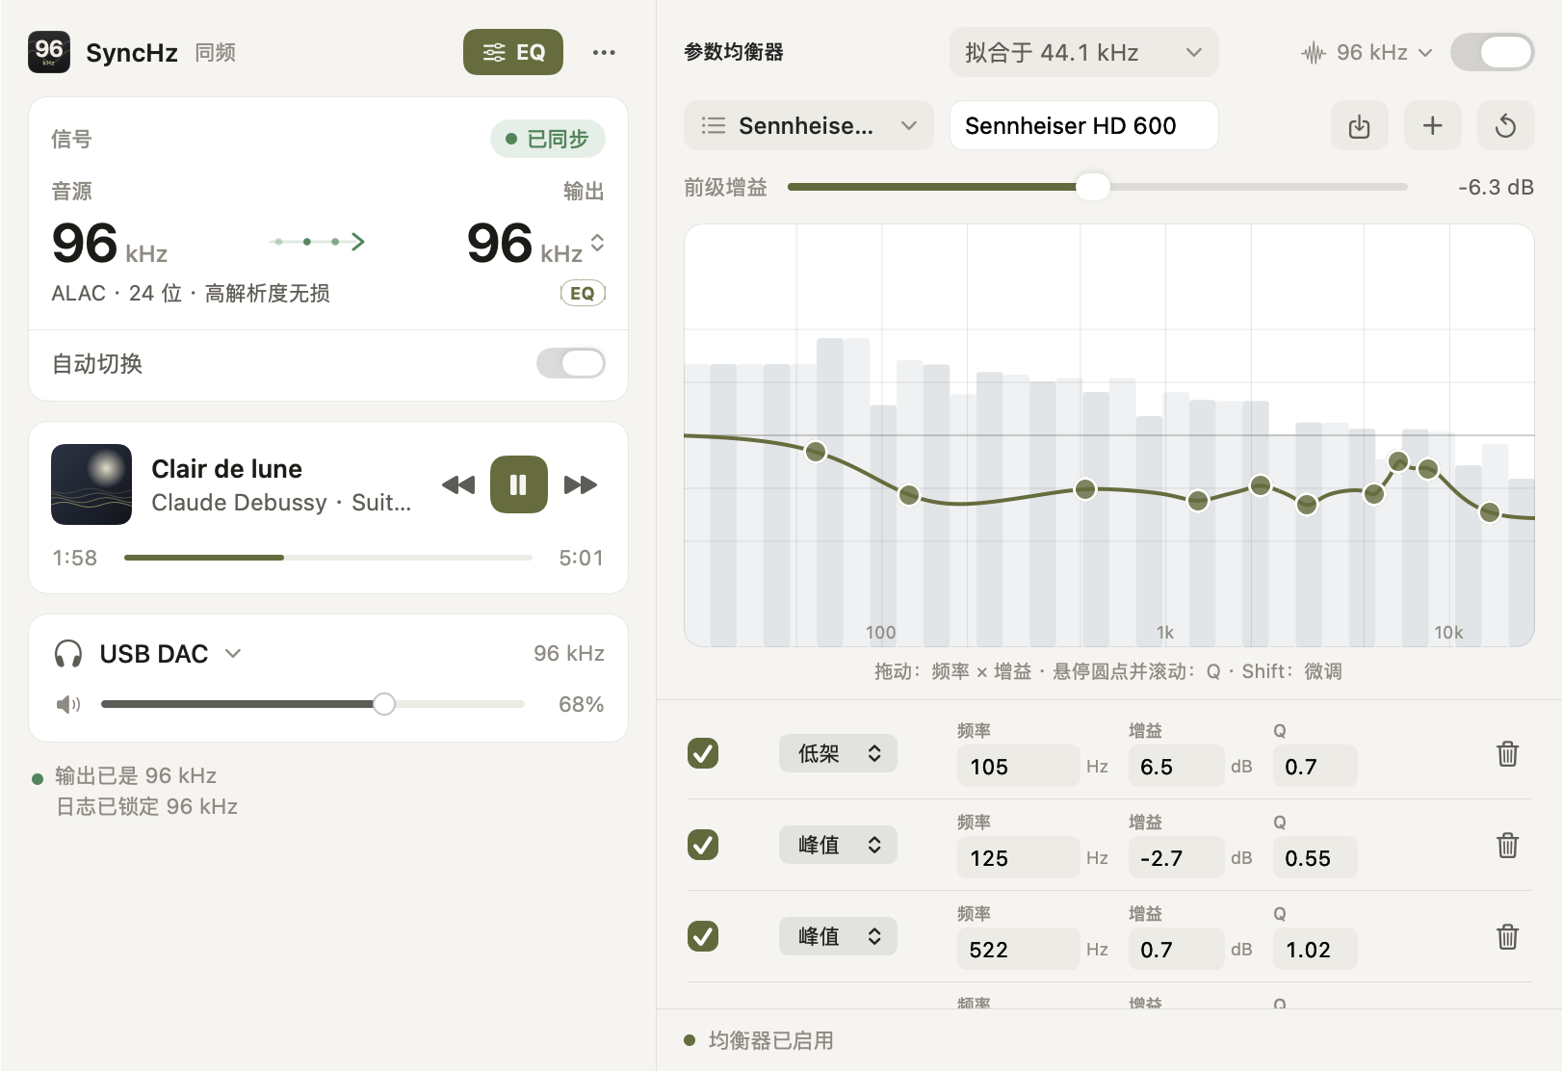Delete the 105 Hz low shelf band
The height and width of the screenshot is (1071, 1562).
(x=1508, y=753)
